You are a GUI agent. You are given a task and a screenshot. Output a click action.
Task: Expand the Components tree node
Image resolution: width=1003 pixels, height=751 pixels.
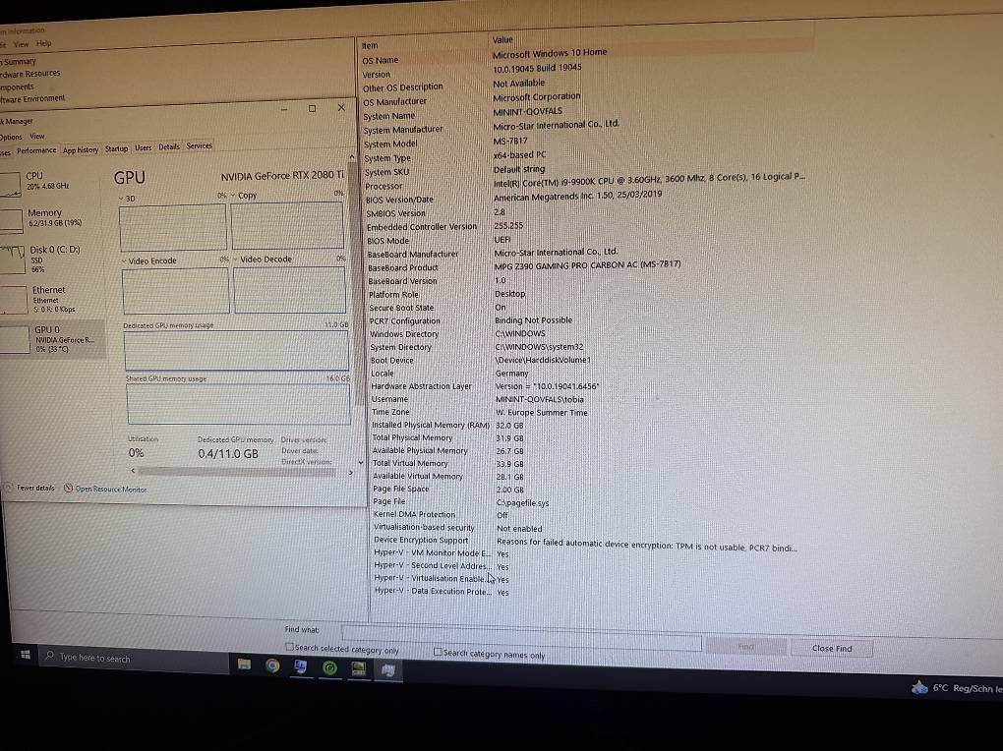[18, 87]
